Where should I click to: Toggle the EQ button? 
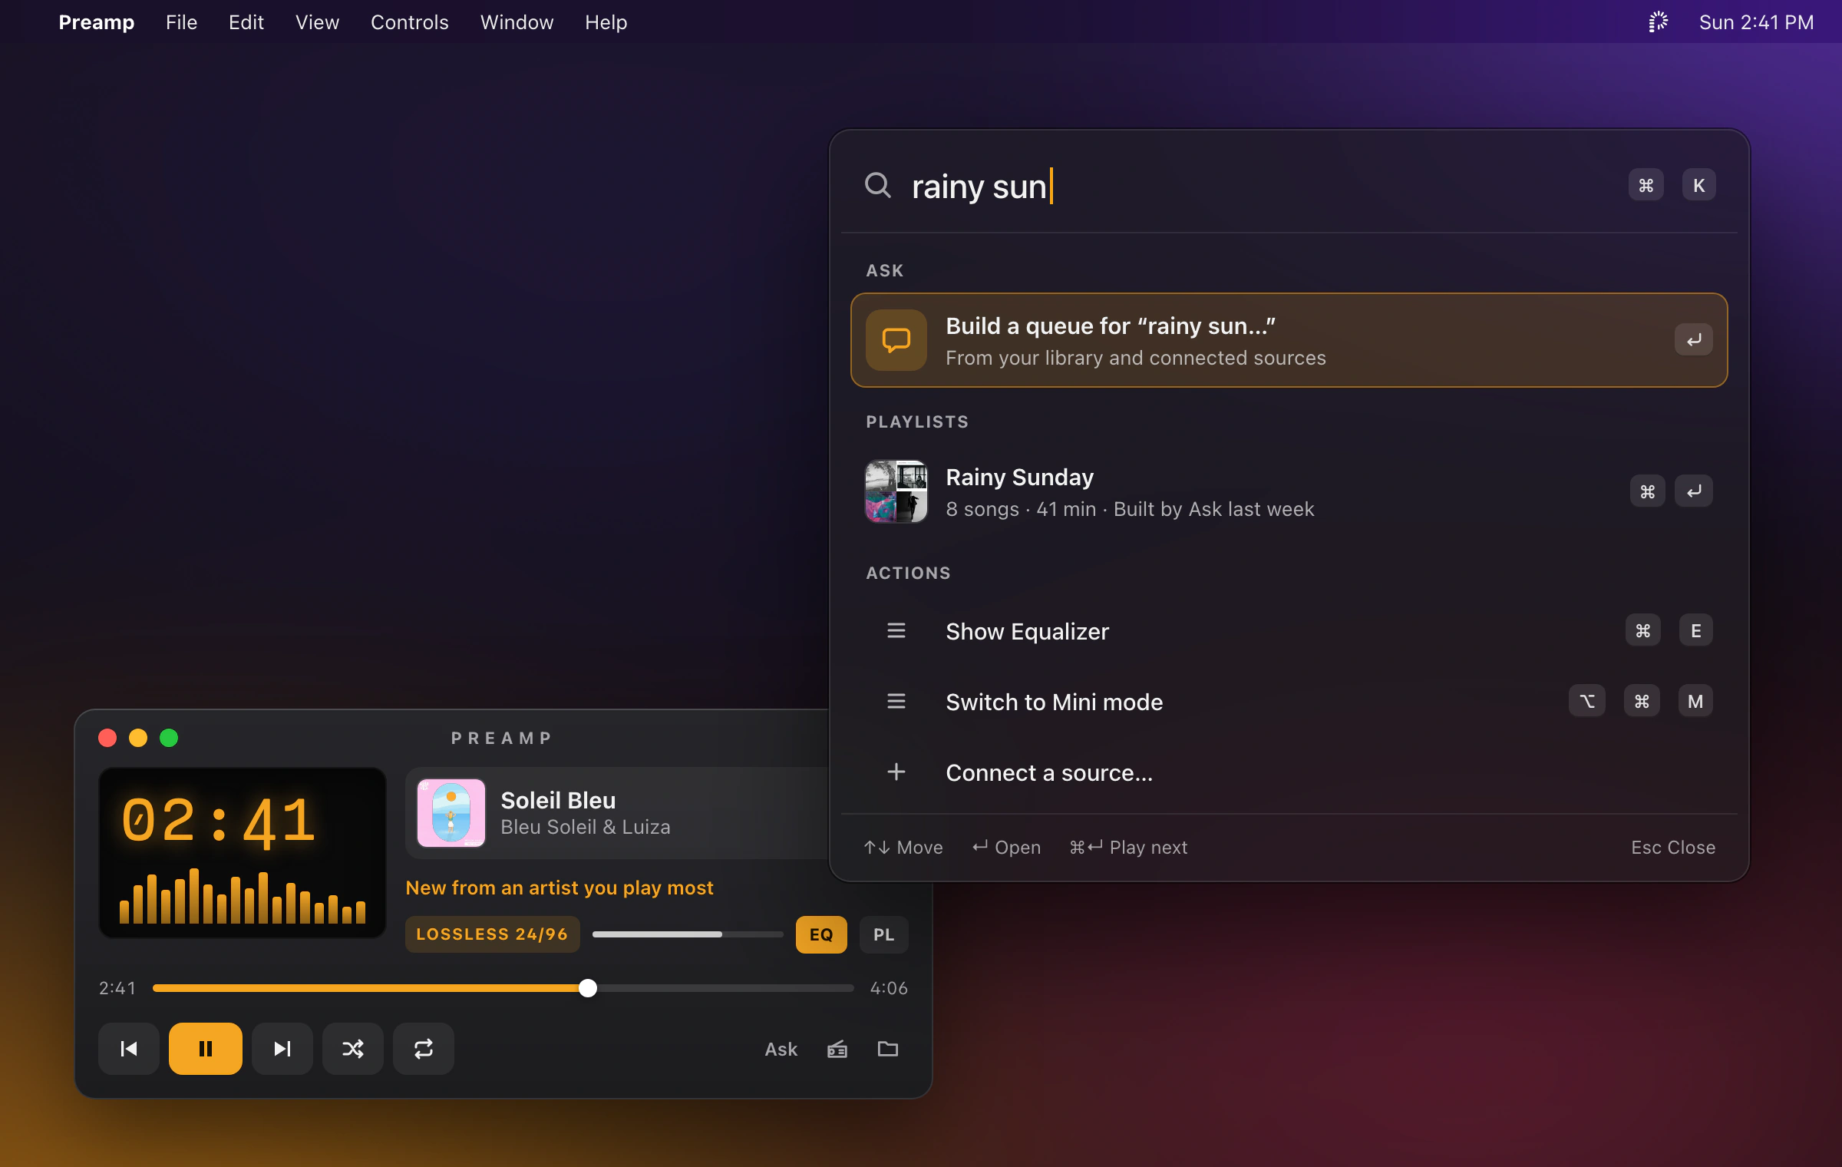tap(821, 934)
